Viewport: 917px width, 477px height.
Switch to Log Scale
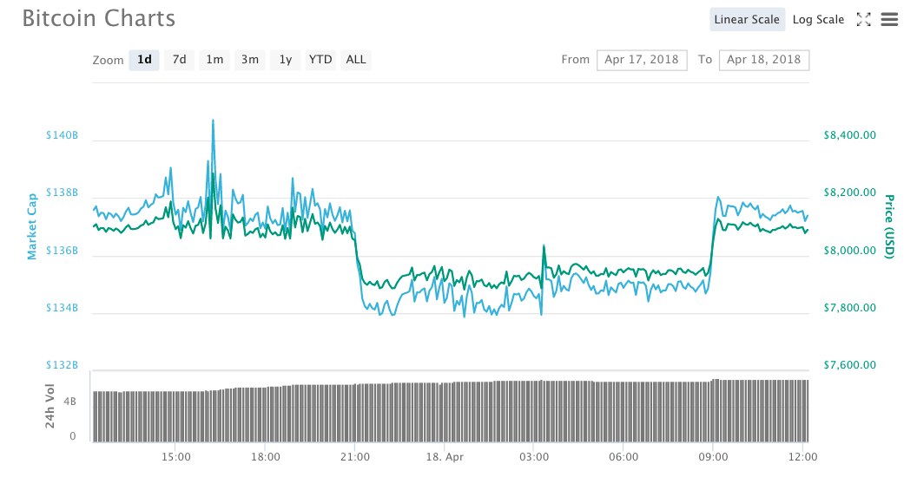point(818,19)
